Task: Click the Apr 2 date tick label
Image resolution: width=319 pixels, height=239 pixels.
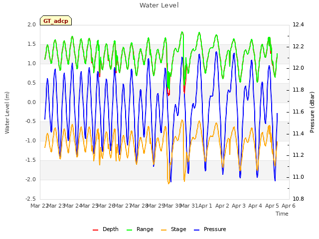Action: (x=222, y=206)
